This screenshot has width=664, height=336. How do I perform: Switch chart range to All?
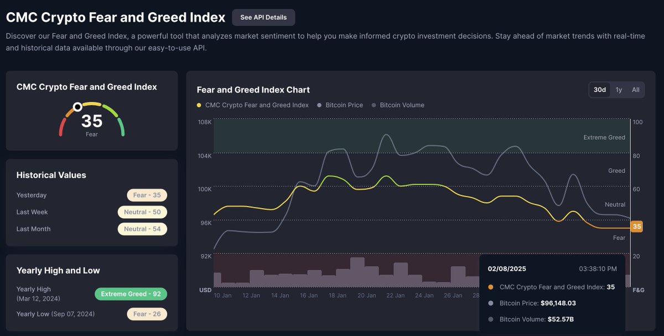(x=635, y=90)
